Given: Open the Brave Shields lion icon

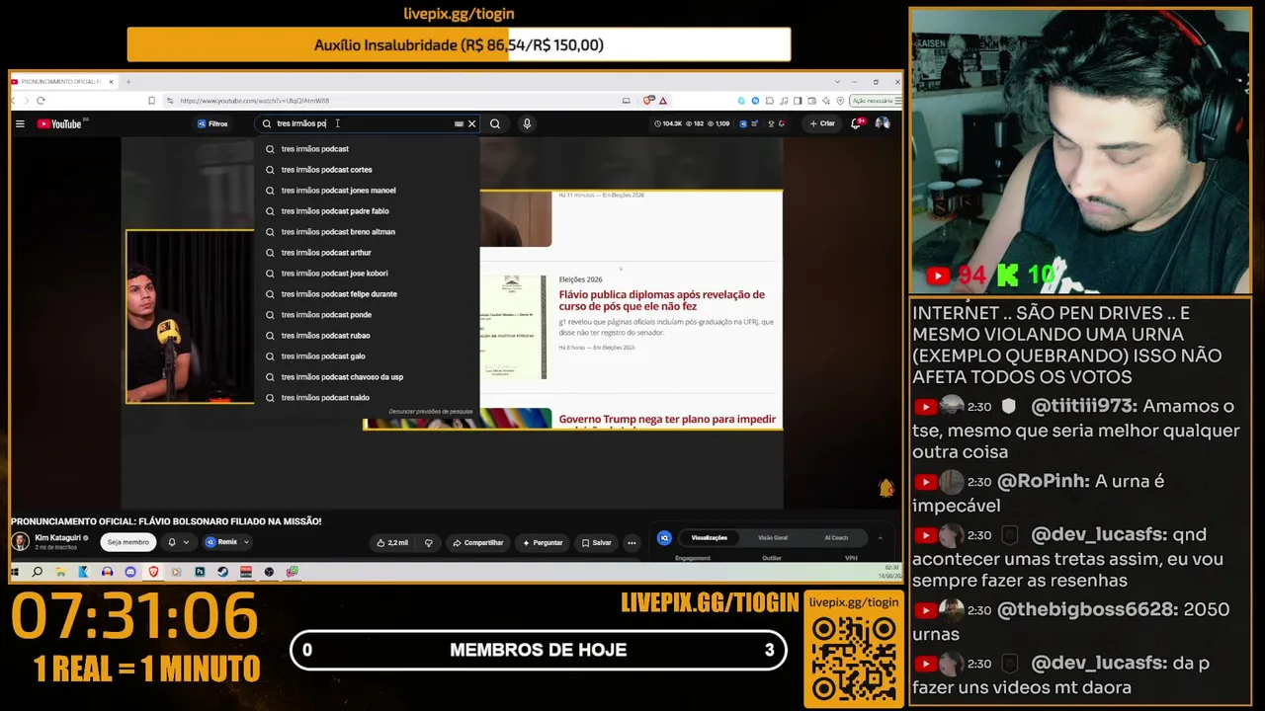Looking at the screenshot, I should click(x=648, y=100).
